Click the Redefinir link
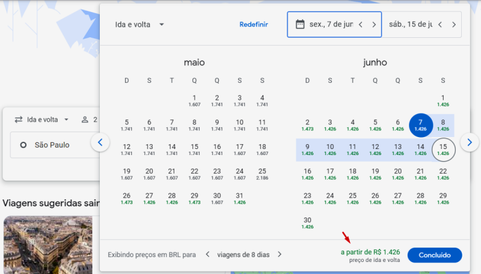481x274 pixels. (254, 25)
